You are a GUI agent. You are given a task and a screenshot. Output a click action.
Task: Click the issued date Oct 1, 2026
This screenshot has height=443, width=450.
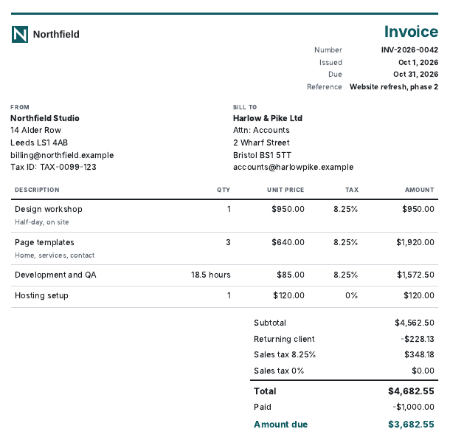(418, 62)
